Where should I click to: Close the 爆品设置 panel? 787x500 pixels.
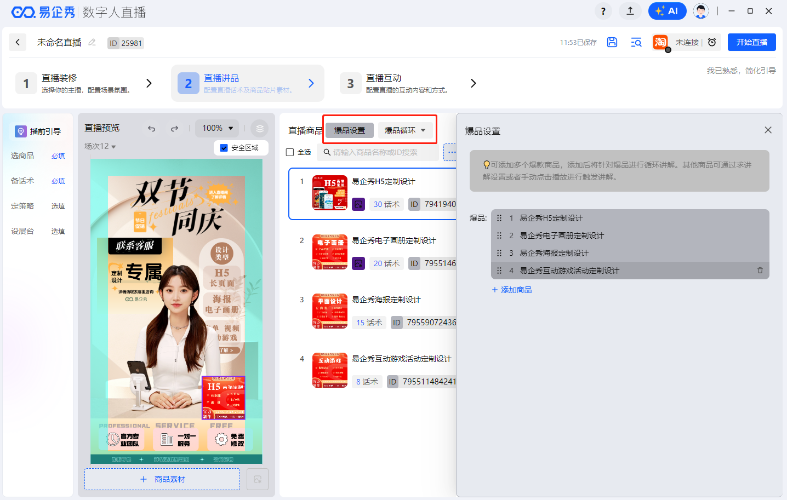click(768, 130)
